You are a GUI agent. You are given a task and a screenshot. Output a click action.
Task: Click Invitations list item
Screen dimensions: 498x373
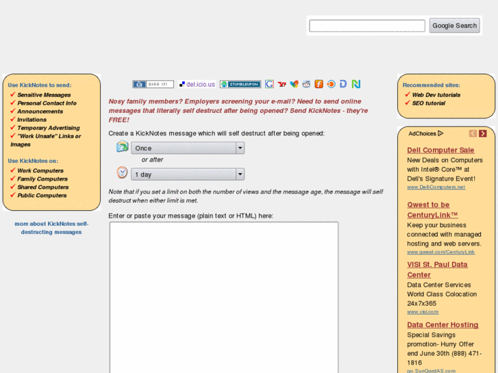32,120
